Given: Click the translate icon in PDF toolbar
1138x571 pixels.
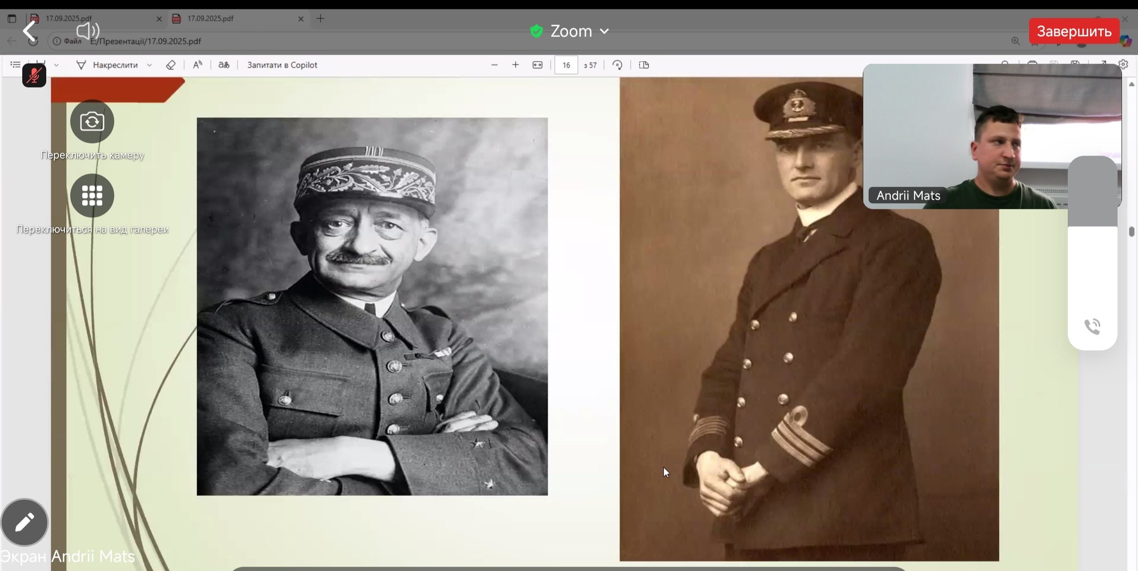Looking at the screenshot, I should [x=224, y=65].
